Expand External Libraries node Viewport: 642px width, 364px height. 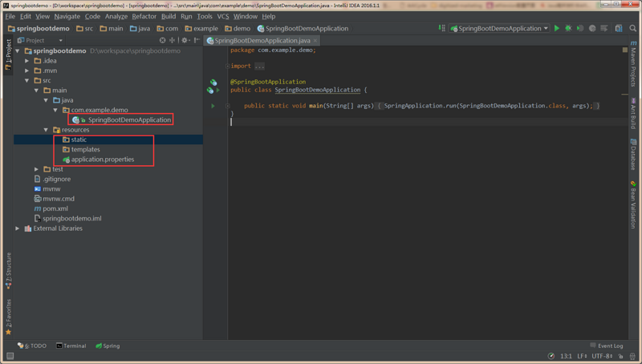17,229
